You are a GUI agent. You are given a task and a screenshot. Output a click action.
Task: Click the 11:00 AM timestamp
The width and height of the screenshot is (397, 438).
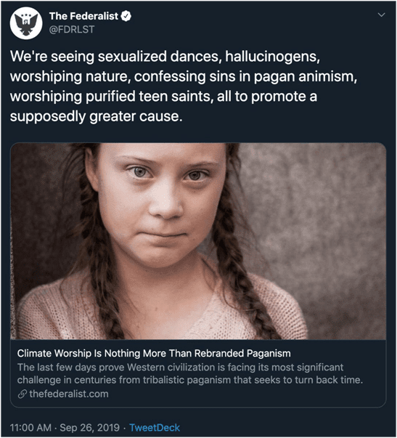[x=30, y=428]
